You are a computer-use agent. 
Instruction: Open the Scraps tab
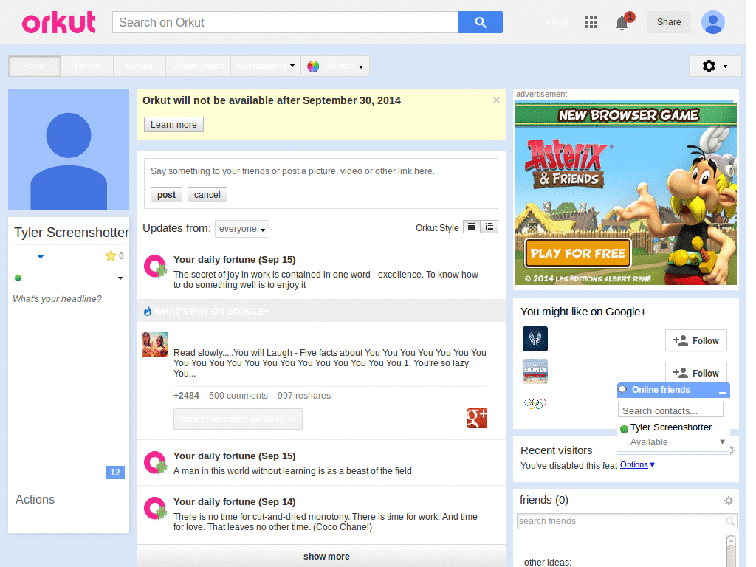(x=140, y=66)
